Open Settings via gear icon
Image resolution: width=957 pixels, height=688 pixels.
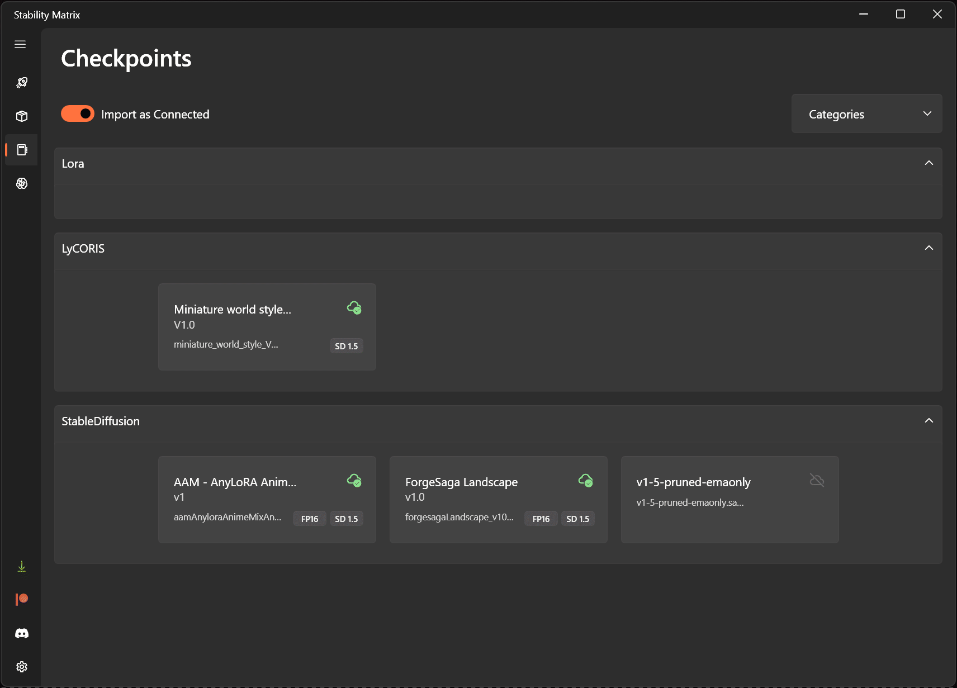point(21,666)
